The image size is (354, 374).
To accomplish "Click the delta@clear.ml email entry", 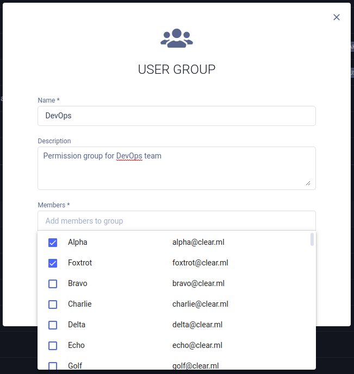I will click(x=197, y=325).
